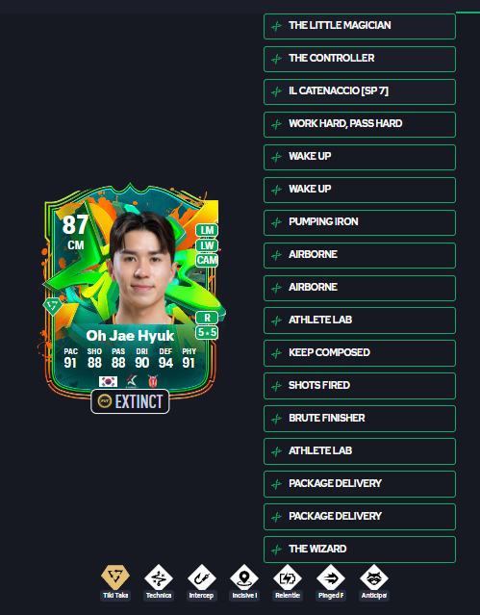Image resolution: width=480 pixels, height=615 pixels.
Task: Expand Il Catenaccio [SP 7] evolution
Action: click(x=360, y=91)
